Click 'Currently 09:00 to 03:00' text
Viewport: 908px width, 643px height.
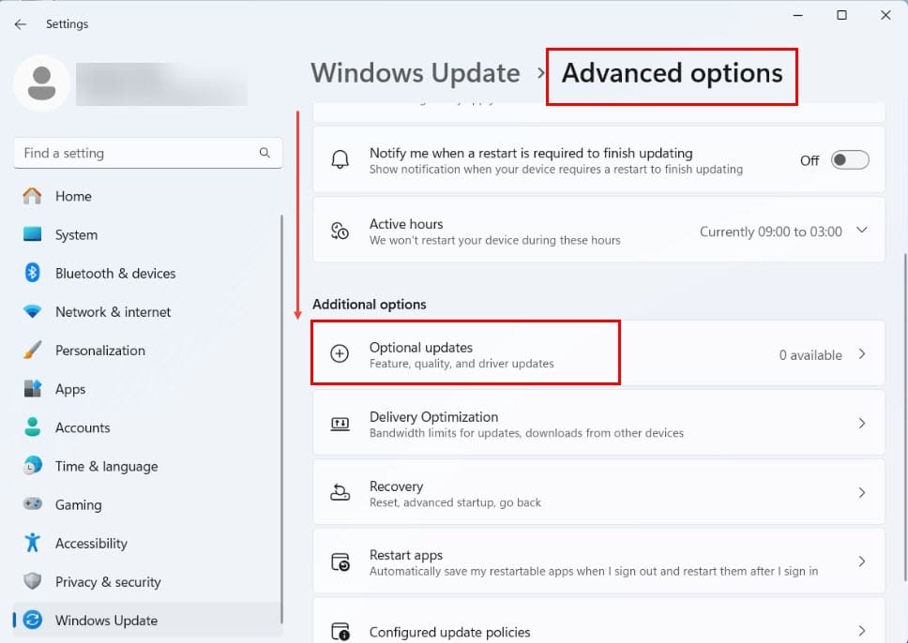[x=771, y=232]
